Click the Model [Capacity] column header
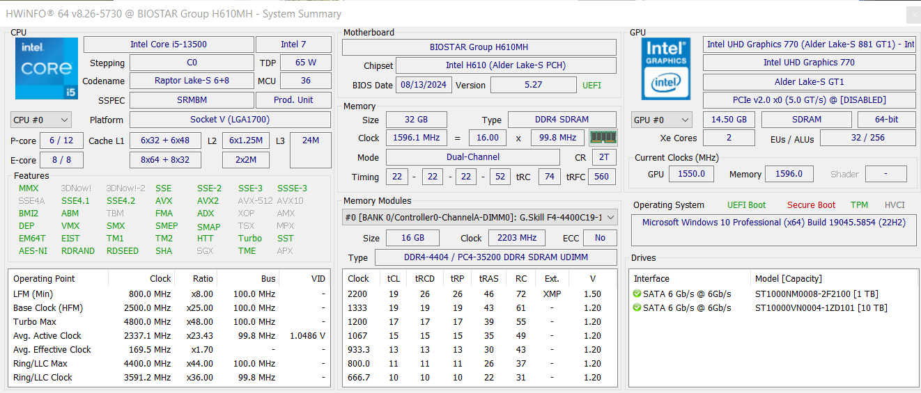This screenshot has height=393, width=921. coord(835,279)
